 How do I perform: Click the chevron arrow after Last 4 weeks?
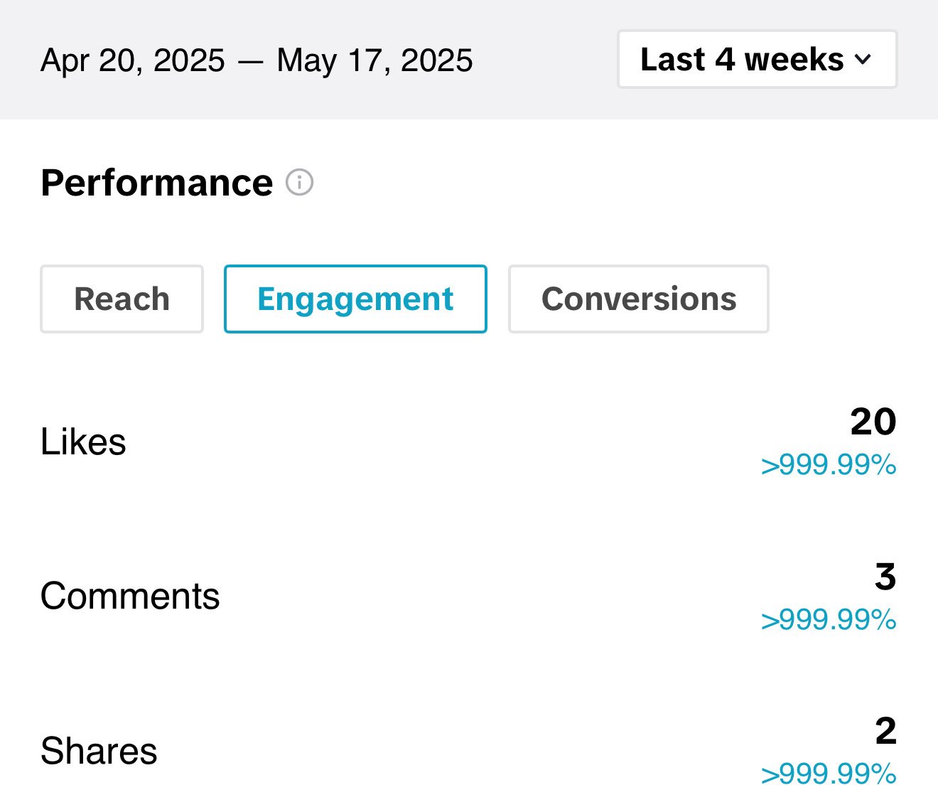863,60
